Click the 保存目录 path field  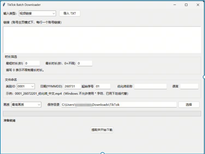click(119, 105)
